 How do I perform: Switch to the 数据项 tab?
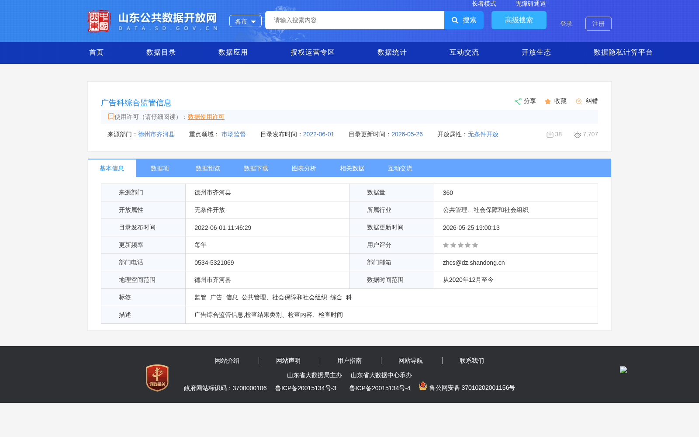[x=160, y=168]
